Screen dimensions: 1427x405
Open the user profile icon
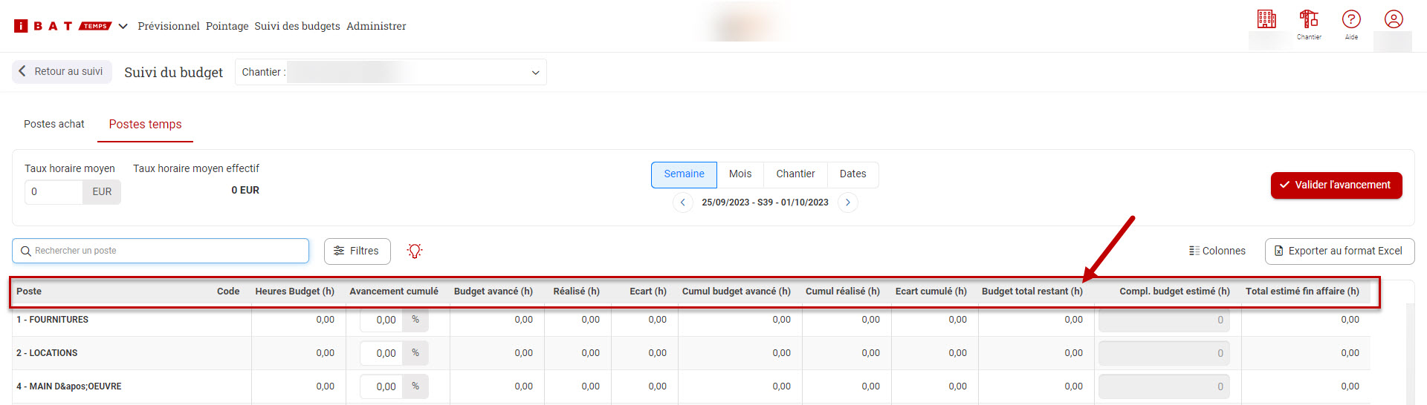click(x=1394, y=19)
